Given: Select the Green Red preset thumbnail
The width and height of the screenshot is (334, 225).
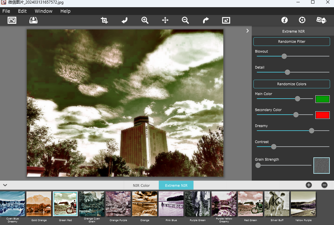Looking at the screenshot, I should click(65, 204).
